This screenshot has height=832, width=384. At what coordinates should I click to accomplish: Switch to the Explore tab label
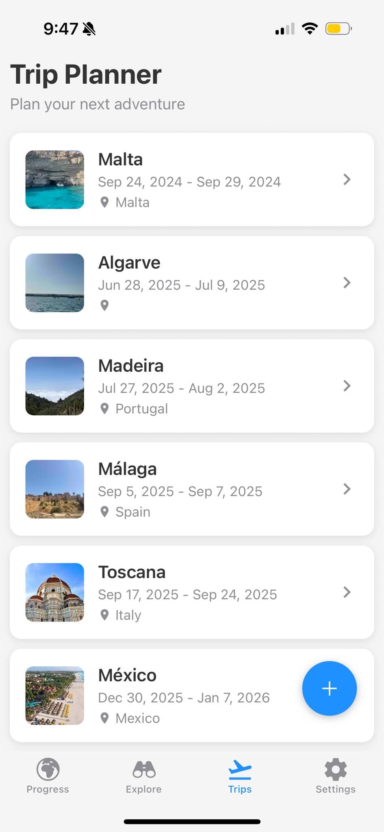point(144,789)
